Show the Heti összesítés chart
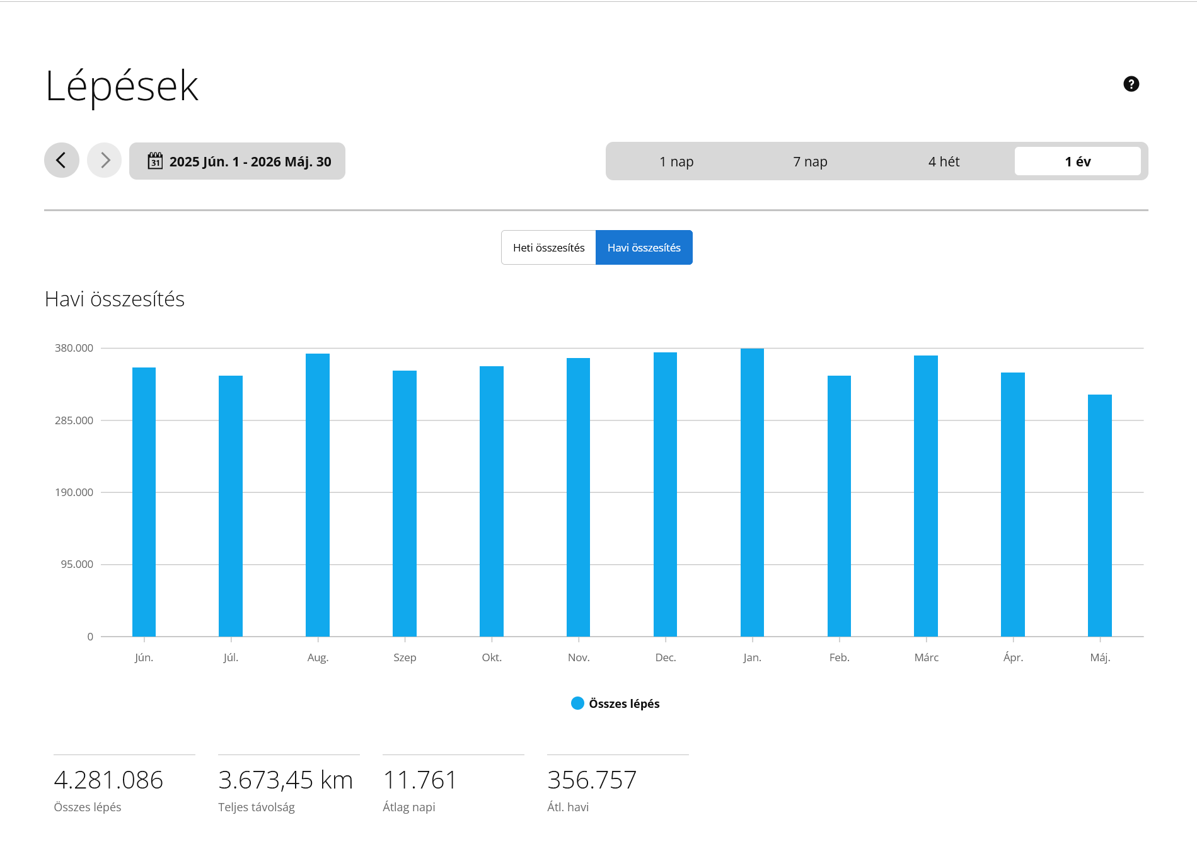The image size is (1197, 844). point(548,248)
